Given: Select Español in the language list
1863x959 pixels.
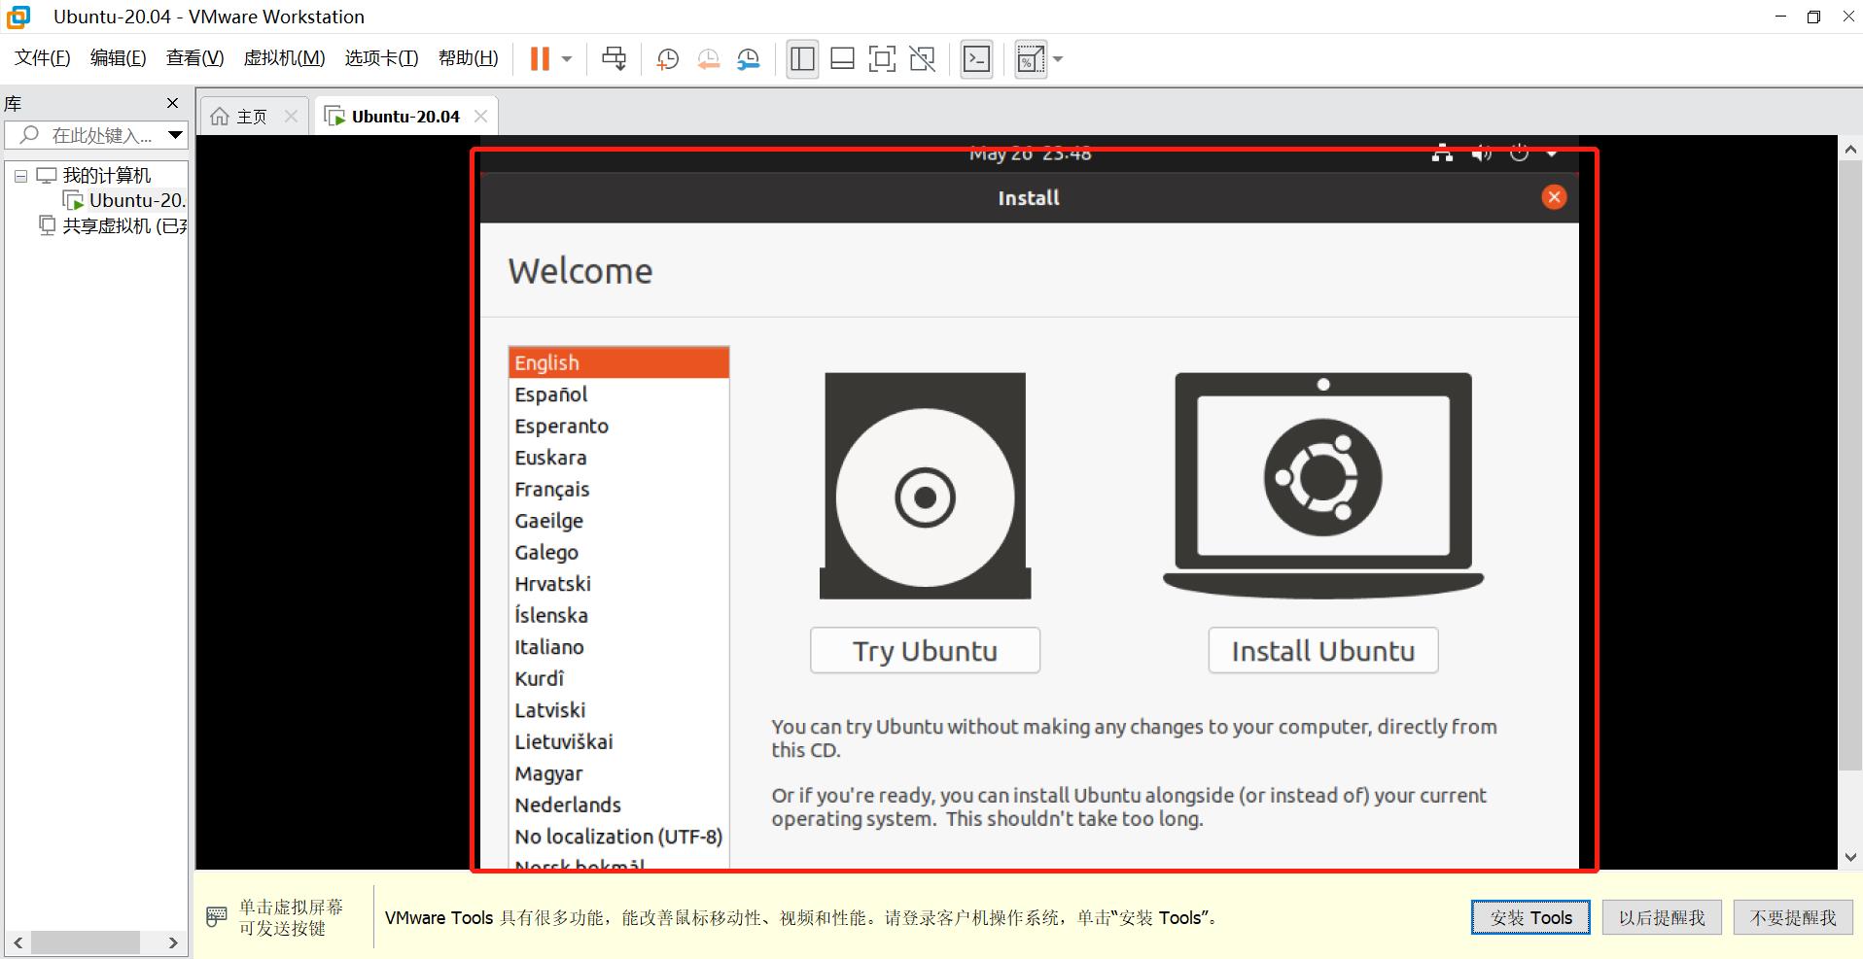Looking at the screenshot, I should 618,394.
